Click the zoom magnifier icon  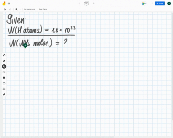(17, 9)
